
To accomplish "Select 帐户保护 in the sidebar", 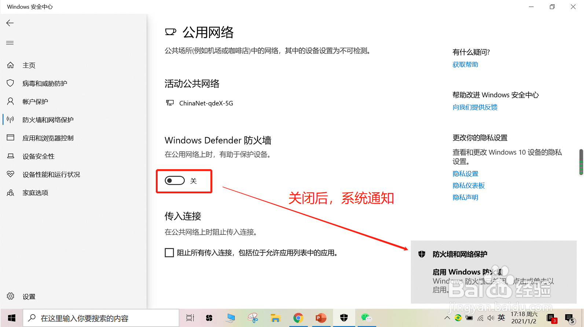I will coord(35,101).
